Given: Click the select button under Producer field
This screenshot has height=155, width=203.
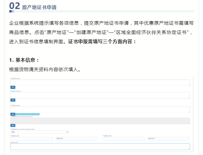Looking at the screenshot, I should coord(13,114).
